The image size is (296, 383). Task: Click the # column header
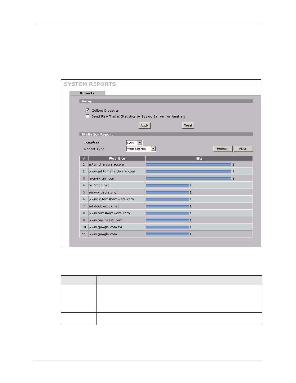pos(84,158)
